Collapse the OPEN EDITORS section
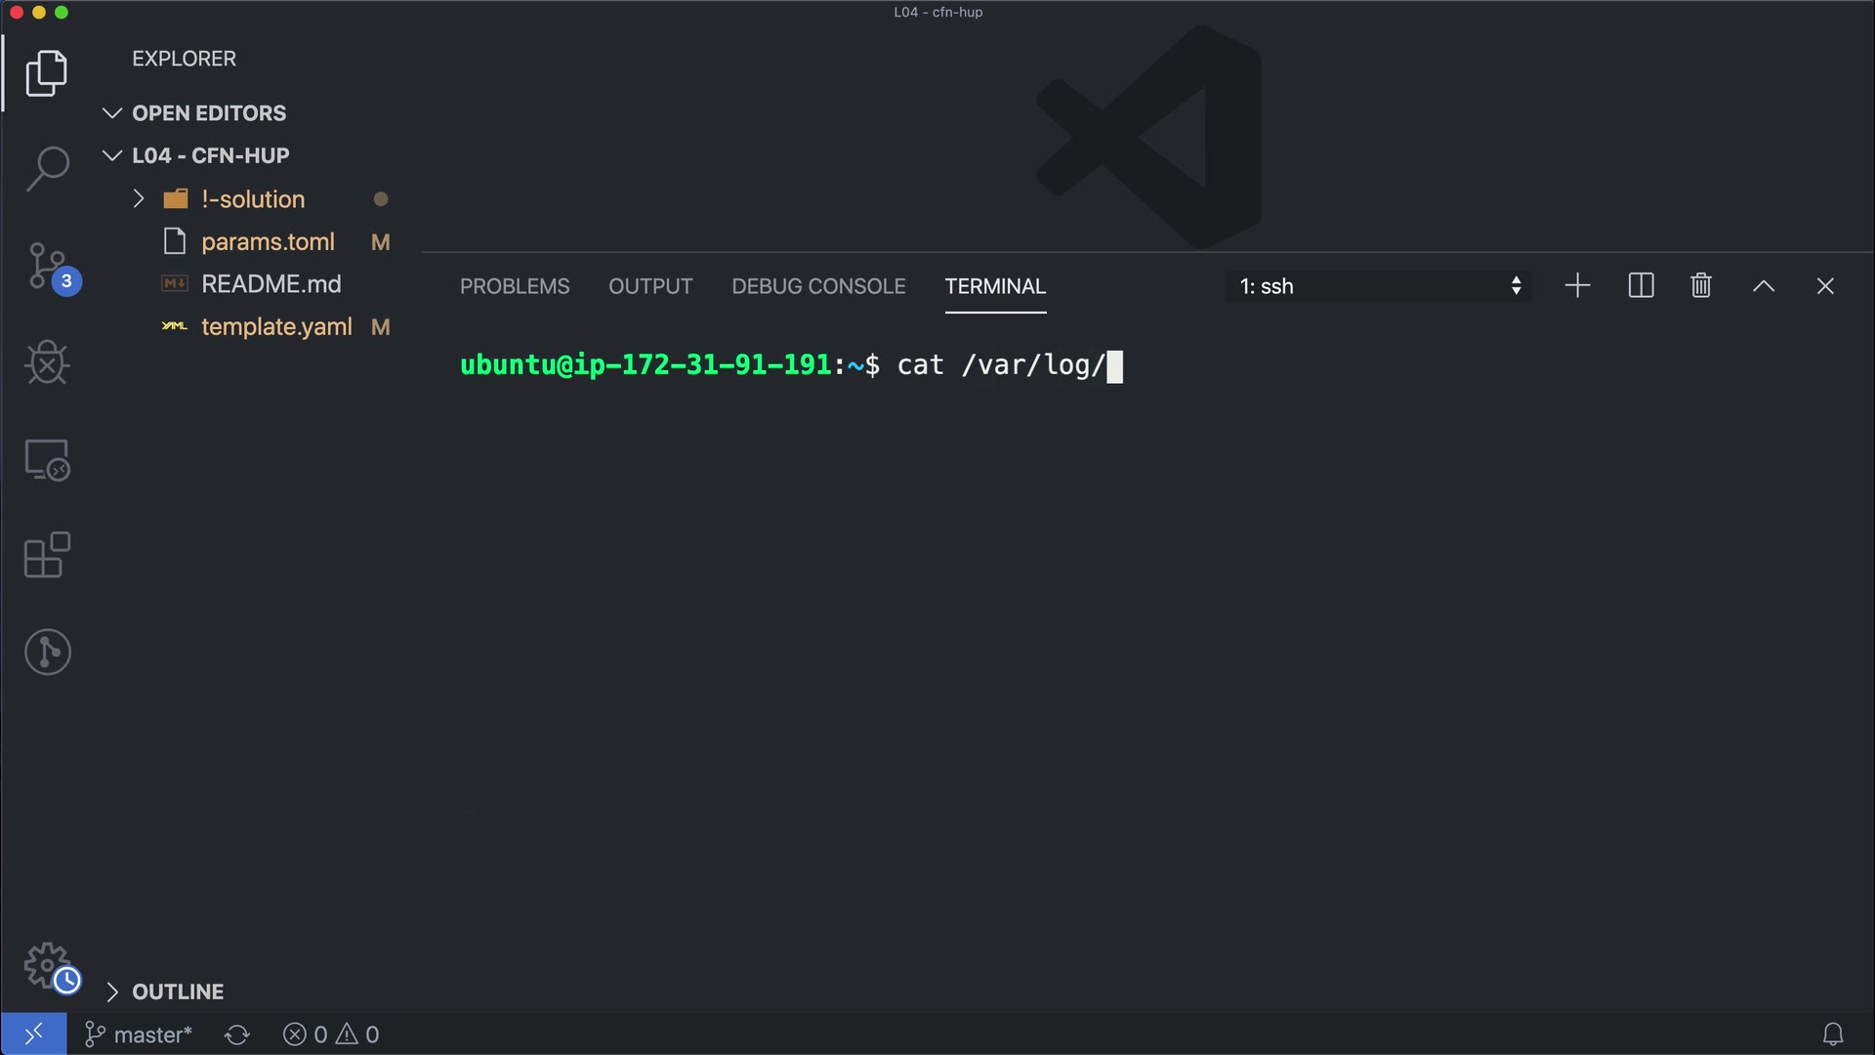Viewport: 1875px width, 1055px height. [208, 113]
